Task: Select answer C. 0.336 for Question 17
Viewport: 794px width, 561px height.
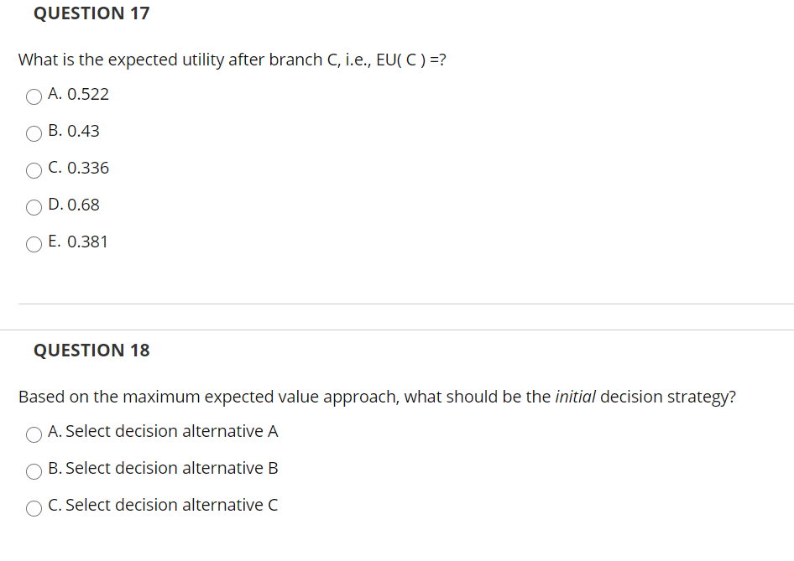Action: click(34, 170)
